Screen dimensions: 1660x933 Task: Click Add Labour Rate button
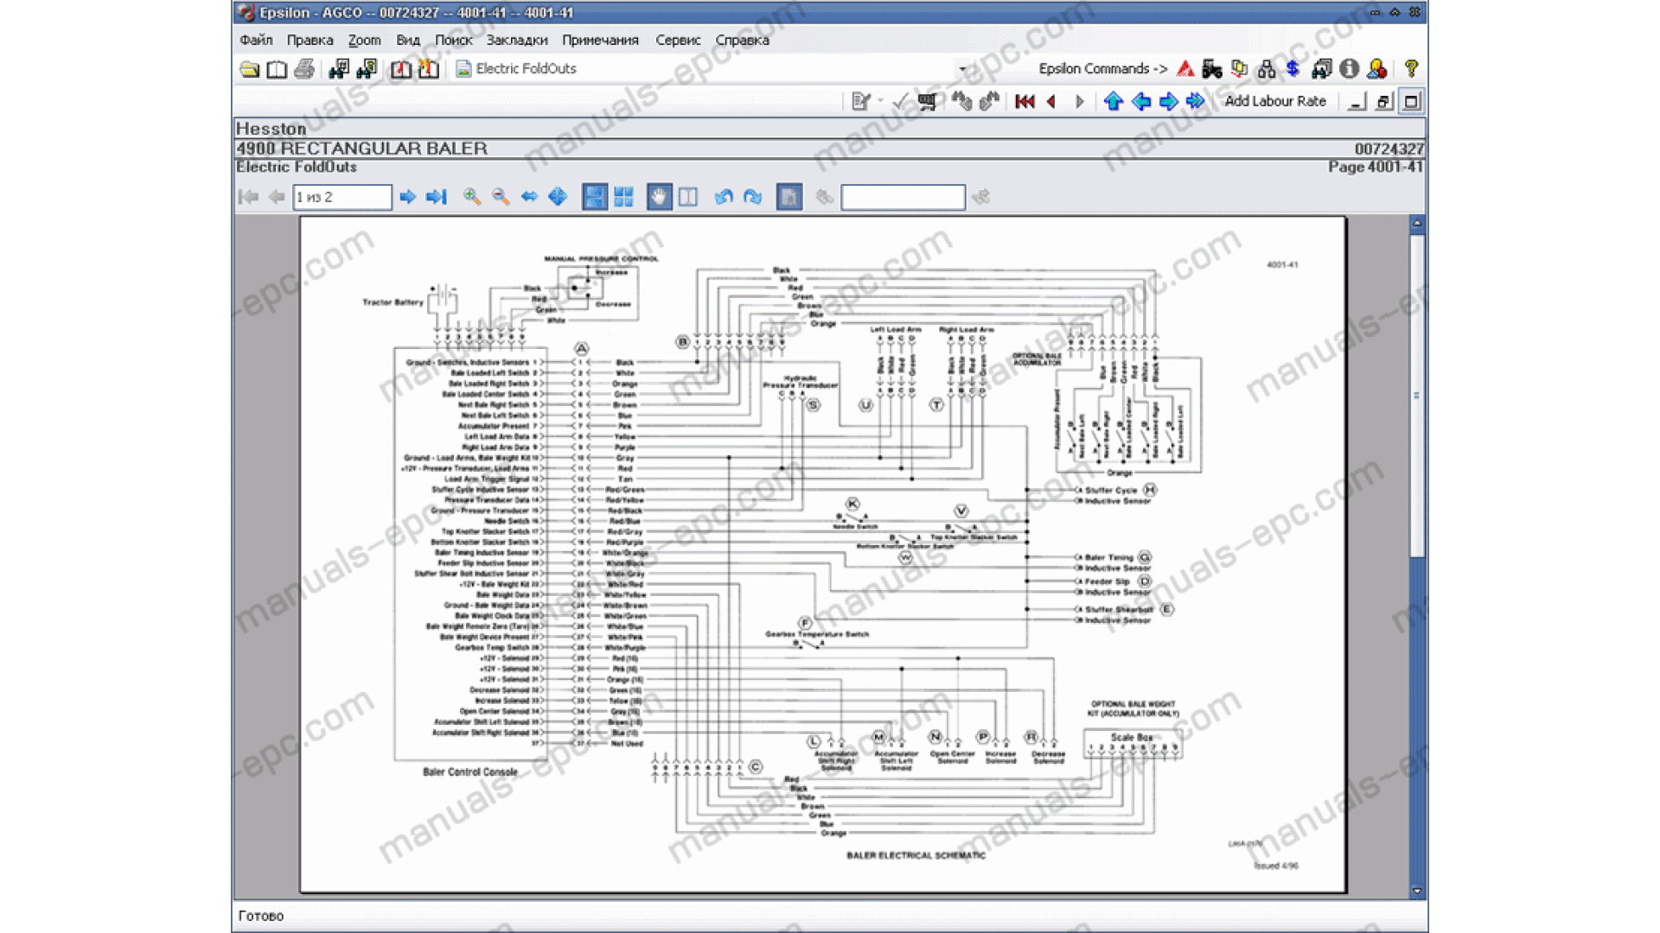pyautogui.click(x=1275, y=101)
